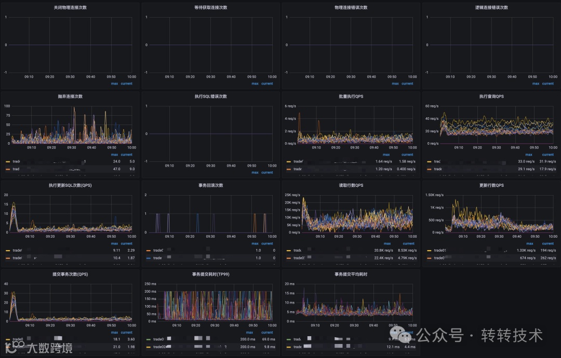Image resolution: width=561 pixels, height=358 pixels.
Task: Click the 47.0 max value in 抛弃连接次数
Action: [117, 169]
